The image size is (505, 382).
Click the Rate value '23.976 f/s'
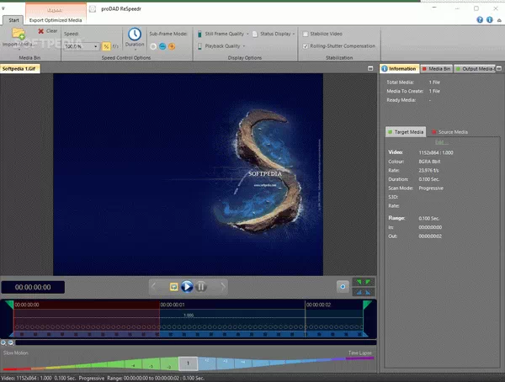pyautogui.click(x=428, y=171)
